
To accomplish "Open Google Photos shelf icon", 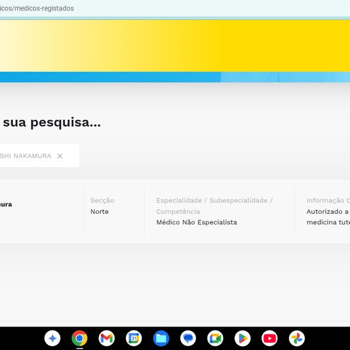I will 296,338.
